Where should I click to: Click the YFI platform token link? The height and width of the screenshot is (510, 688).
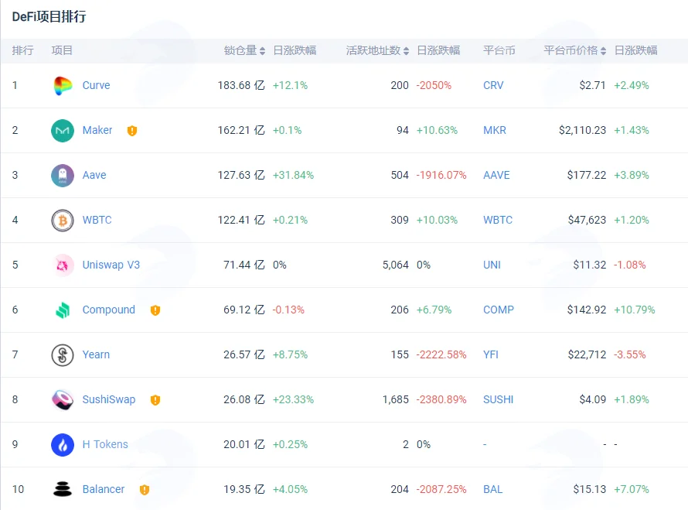pos(491,354)
